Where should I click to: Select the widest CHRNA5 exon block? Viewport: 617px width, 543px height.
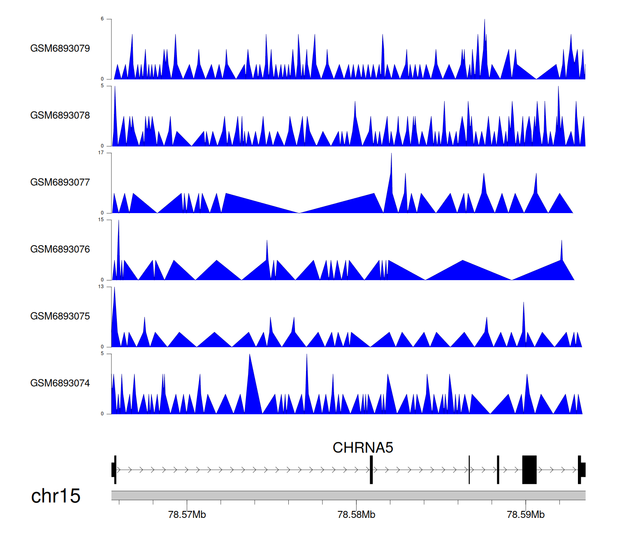coord(529,470)
